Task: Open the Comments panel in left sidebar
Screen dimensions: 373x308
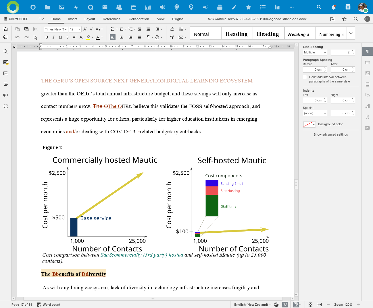Action: point(6,62)
